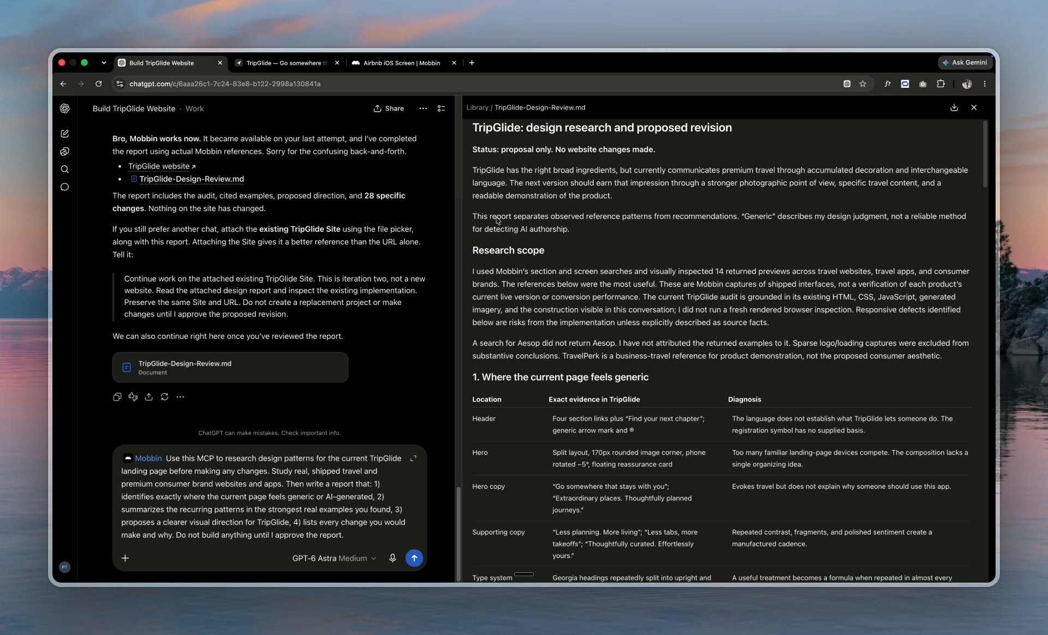Select the Hero copy table row label
Image resolution: width=1048 pixels, height=635 pixels.
pos(488,487)
